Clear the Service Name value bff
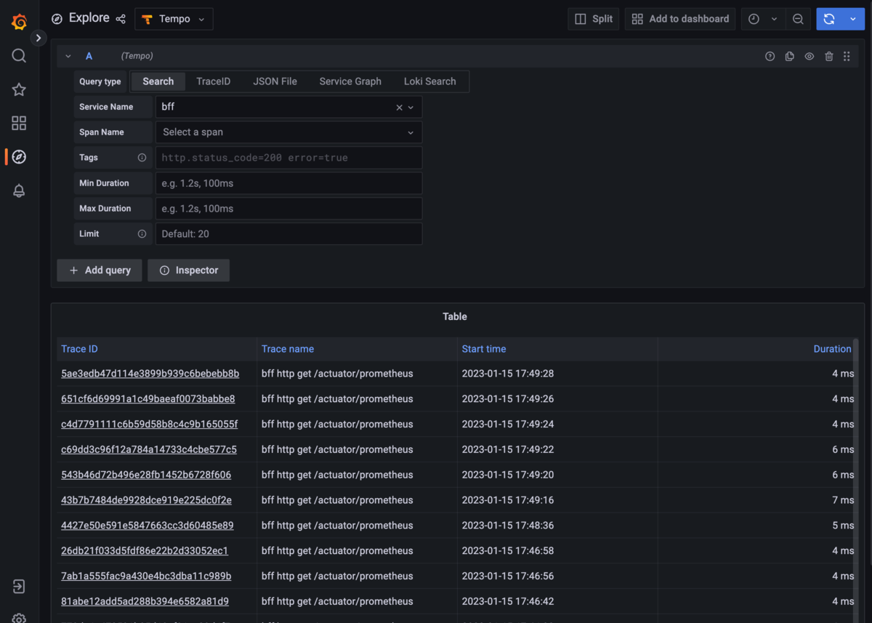Image resolution: width=872 pixels, height=623 pixels. tap(399, 107)
